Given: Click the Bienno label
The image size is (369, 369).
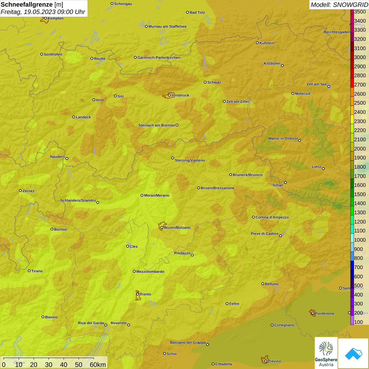Looking at the screenshot, I should (x=51, y=317).
